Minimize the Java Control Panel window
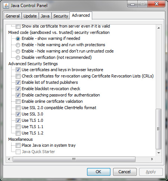Screen dimensions: 168x181 133,4
